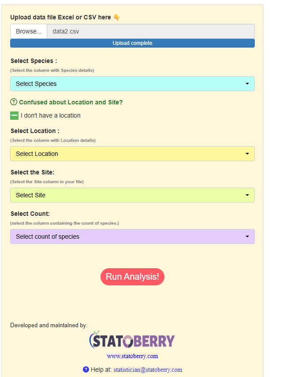Click the 'Confused about Location and Site?' link

[x=71, y=102]
